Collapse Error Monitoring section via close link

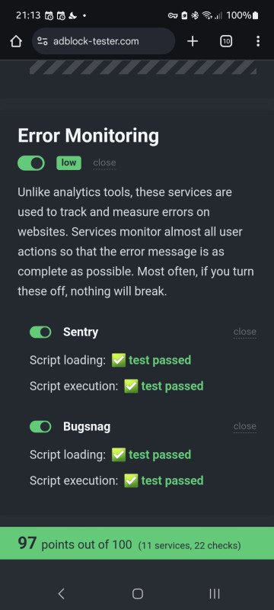104,162
